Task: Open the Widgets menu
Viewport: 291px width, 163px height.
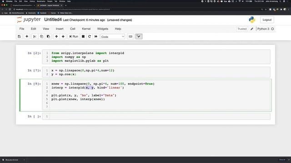Action: (x=103, y=29)
